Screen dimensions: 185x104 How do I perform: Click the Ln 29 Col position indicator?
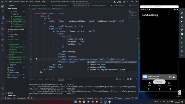pos(82,98)
